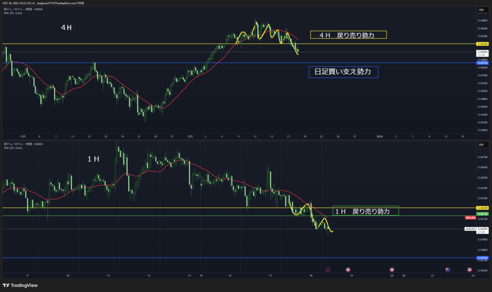The width and height of the screenshot is (492, 292).
Task: Click the US flag event marker left of date 20
Action: (x=392, y=270)
